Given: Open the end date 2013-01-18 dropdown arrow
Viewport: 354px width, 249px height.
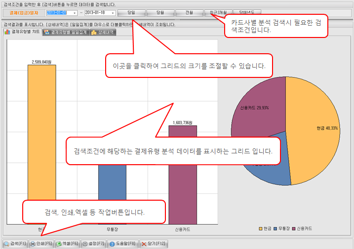Looking at the screenshot, I should [113, 13].
